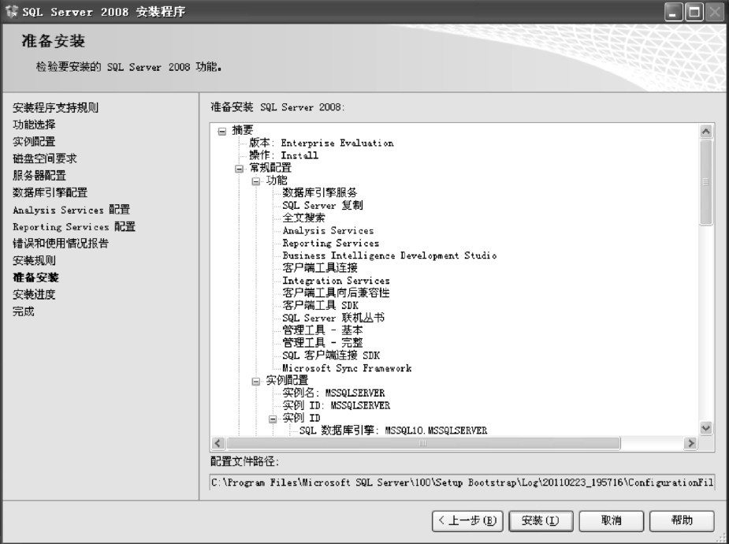The width and height of the screenshot is (729, 544).
Task: Collapse the 常规配置 tree node
Action: pyautogui.click(x=239, y=169)
